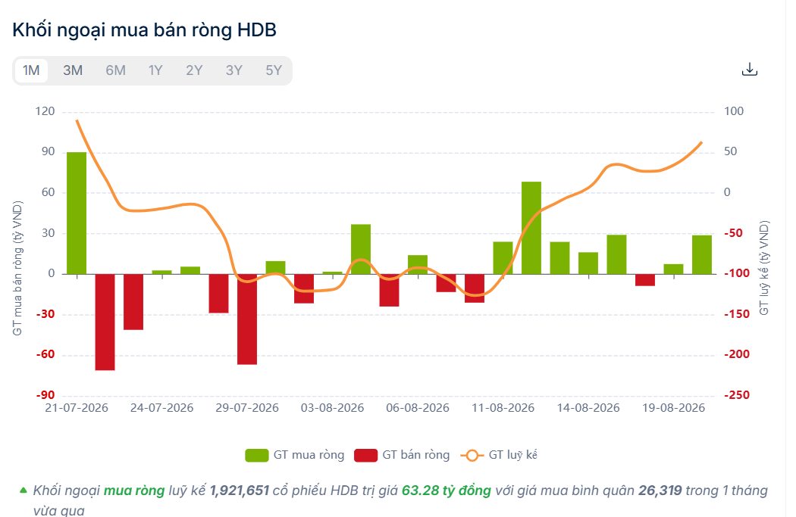796x517 pixels.
Task: Click the last green bar on 20-08-2026
Action: click(702, 254)
